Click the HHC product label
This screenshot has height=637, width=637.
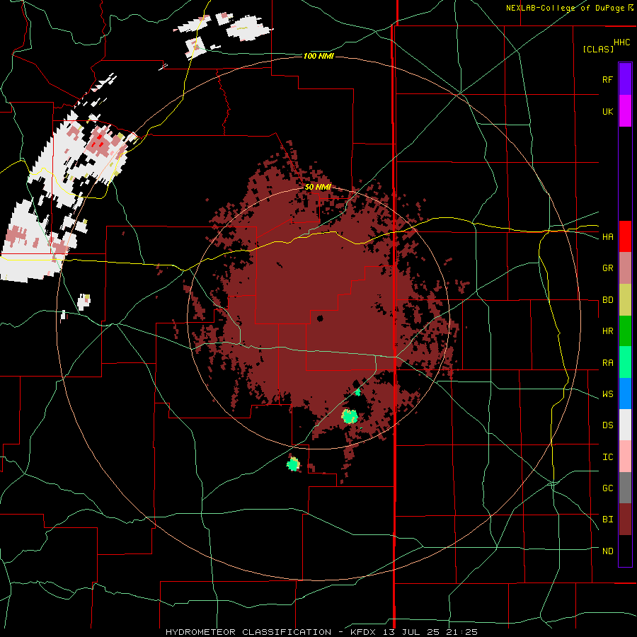(622, 42)
